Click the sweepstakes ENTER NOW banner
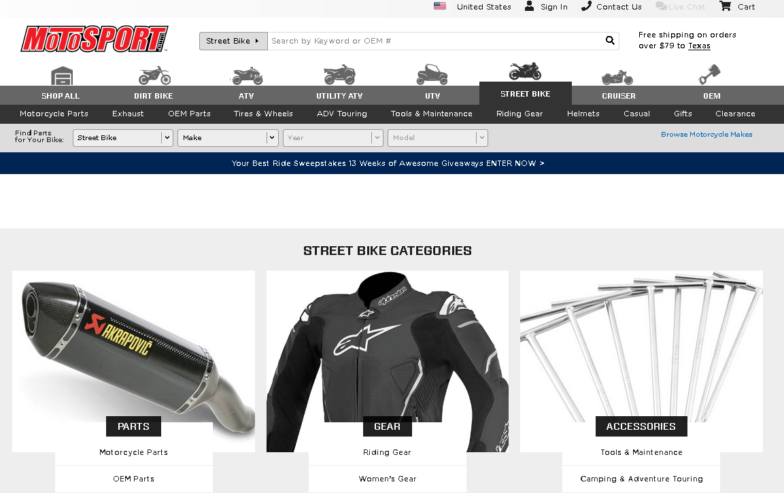This screenshot has width=784, height=493. [388, 163]
